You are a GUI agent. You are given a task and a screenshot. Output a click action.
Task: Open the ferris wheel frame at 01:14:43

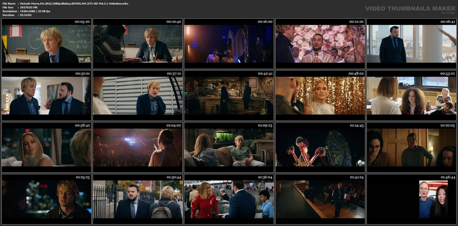[x=320, y=147]
